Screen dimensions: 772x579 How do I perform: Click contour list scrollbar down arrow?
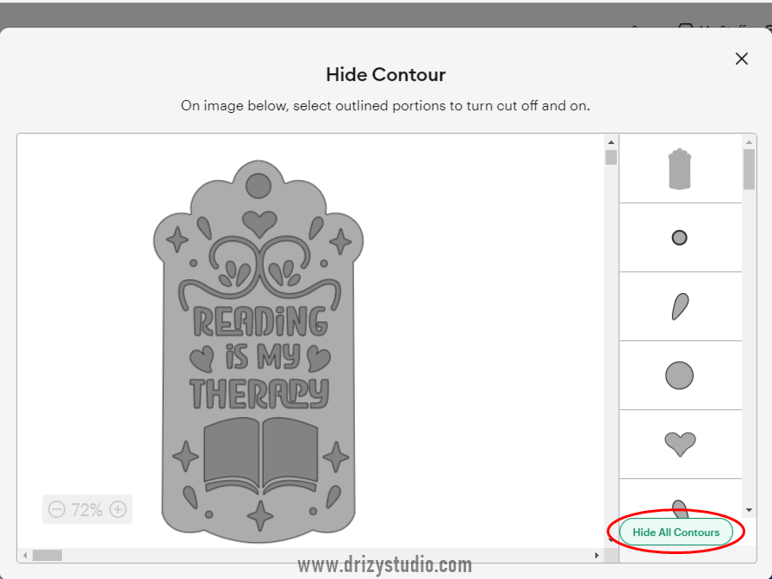pos(749,510)
